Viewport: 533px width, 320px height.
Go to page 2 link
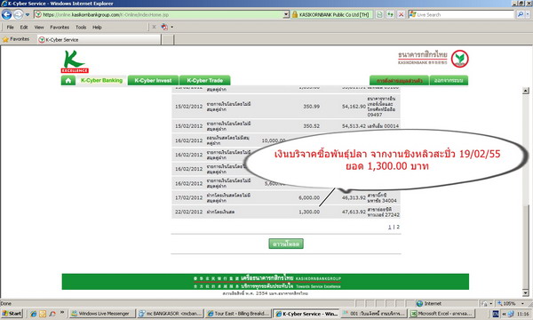point(398,227)
